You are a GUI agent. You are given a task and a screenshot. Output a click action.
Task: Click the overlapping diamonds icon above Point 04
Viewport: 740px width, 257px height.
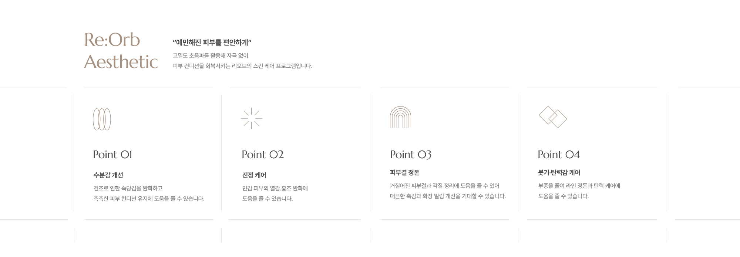[553, 117]
